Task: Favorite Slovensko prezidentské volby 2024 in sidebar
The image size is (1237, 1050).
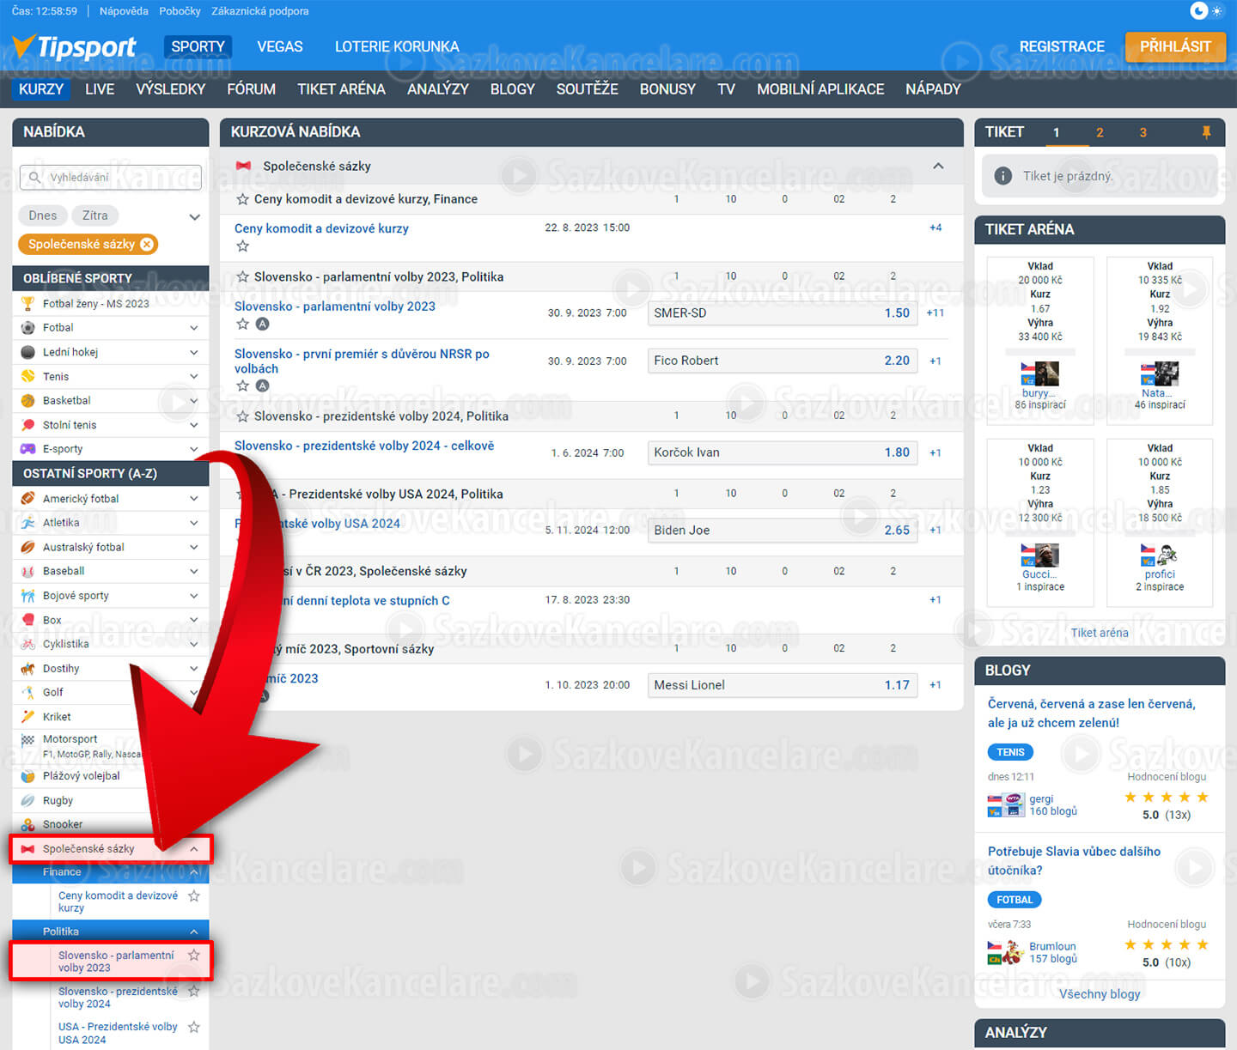Action: pos(194,992)
